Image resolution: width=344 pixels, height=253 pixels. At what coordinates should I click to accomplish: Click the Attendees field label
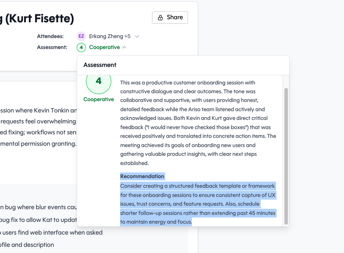tap(50, 36)
